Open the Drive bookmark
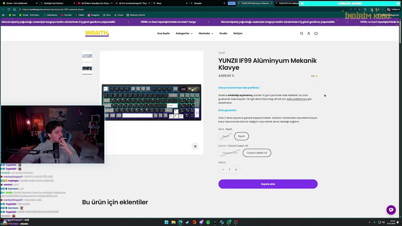The height and width of the screenshot is (226, 402). (x=107, y=15)
